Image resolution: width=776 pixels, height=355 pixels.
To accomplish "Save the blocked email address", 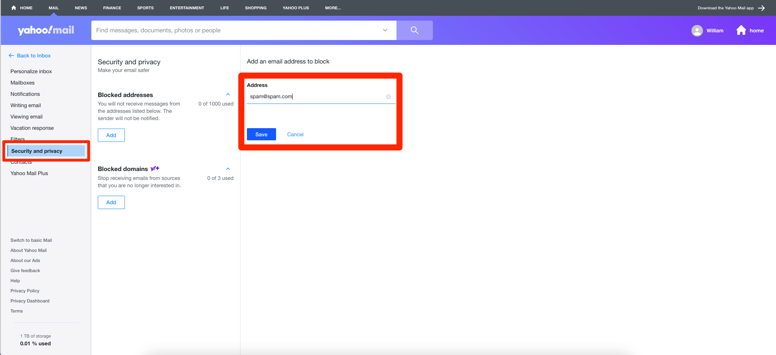I will pos(261,134).
